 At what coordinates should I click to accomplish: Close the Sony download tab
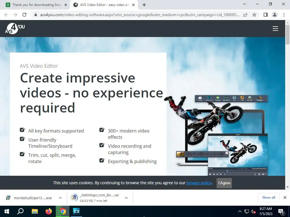66,5
